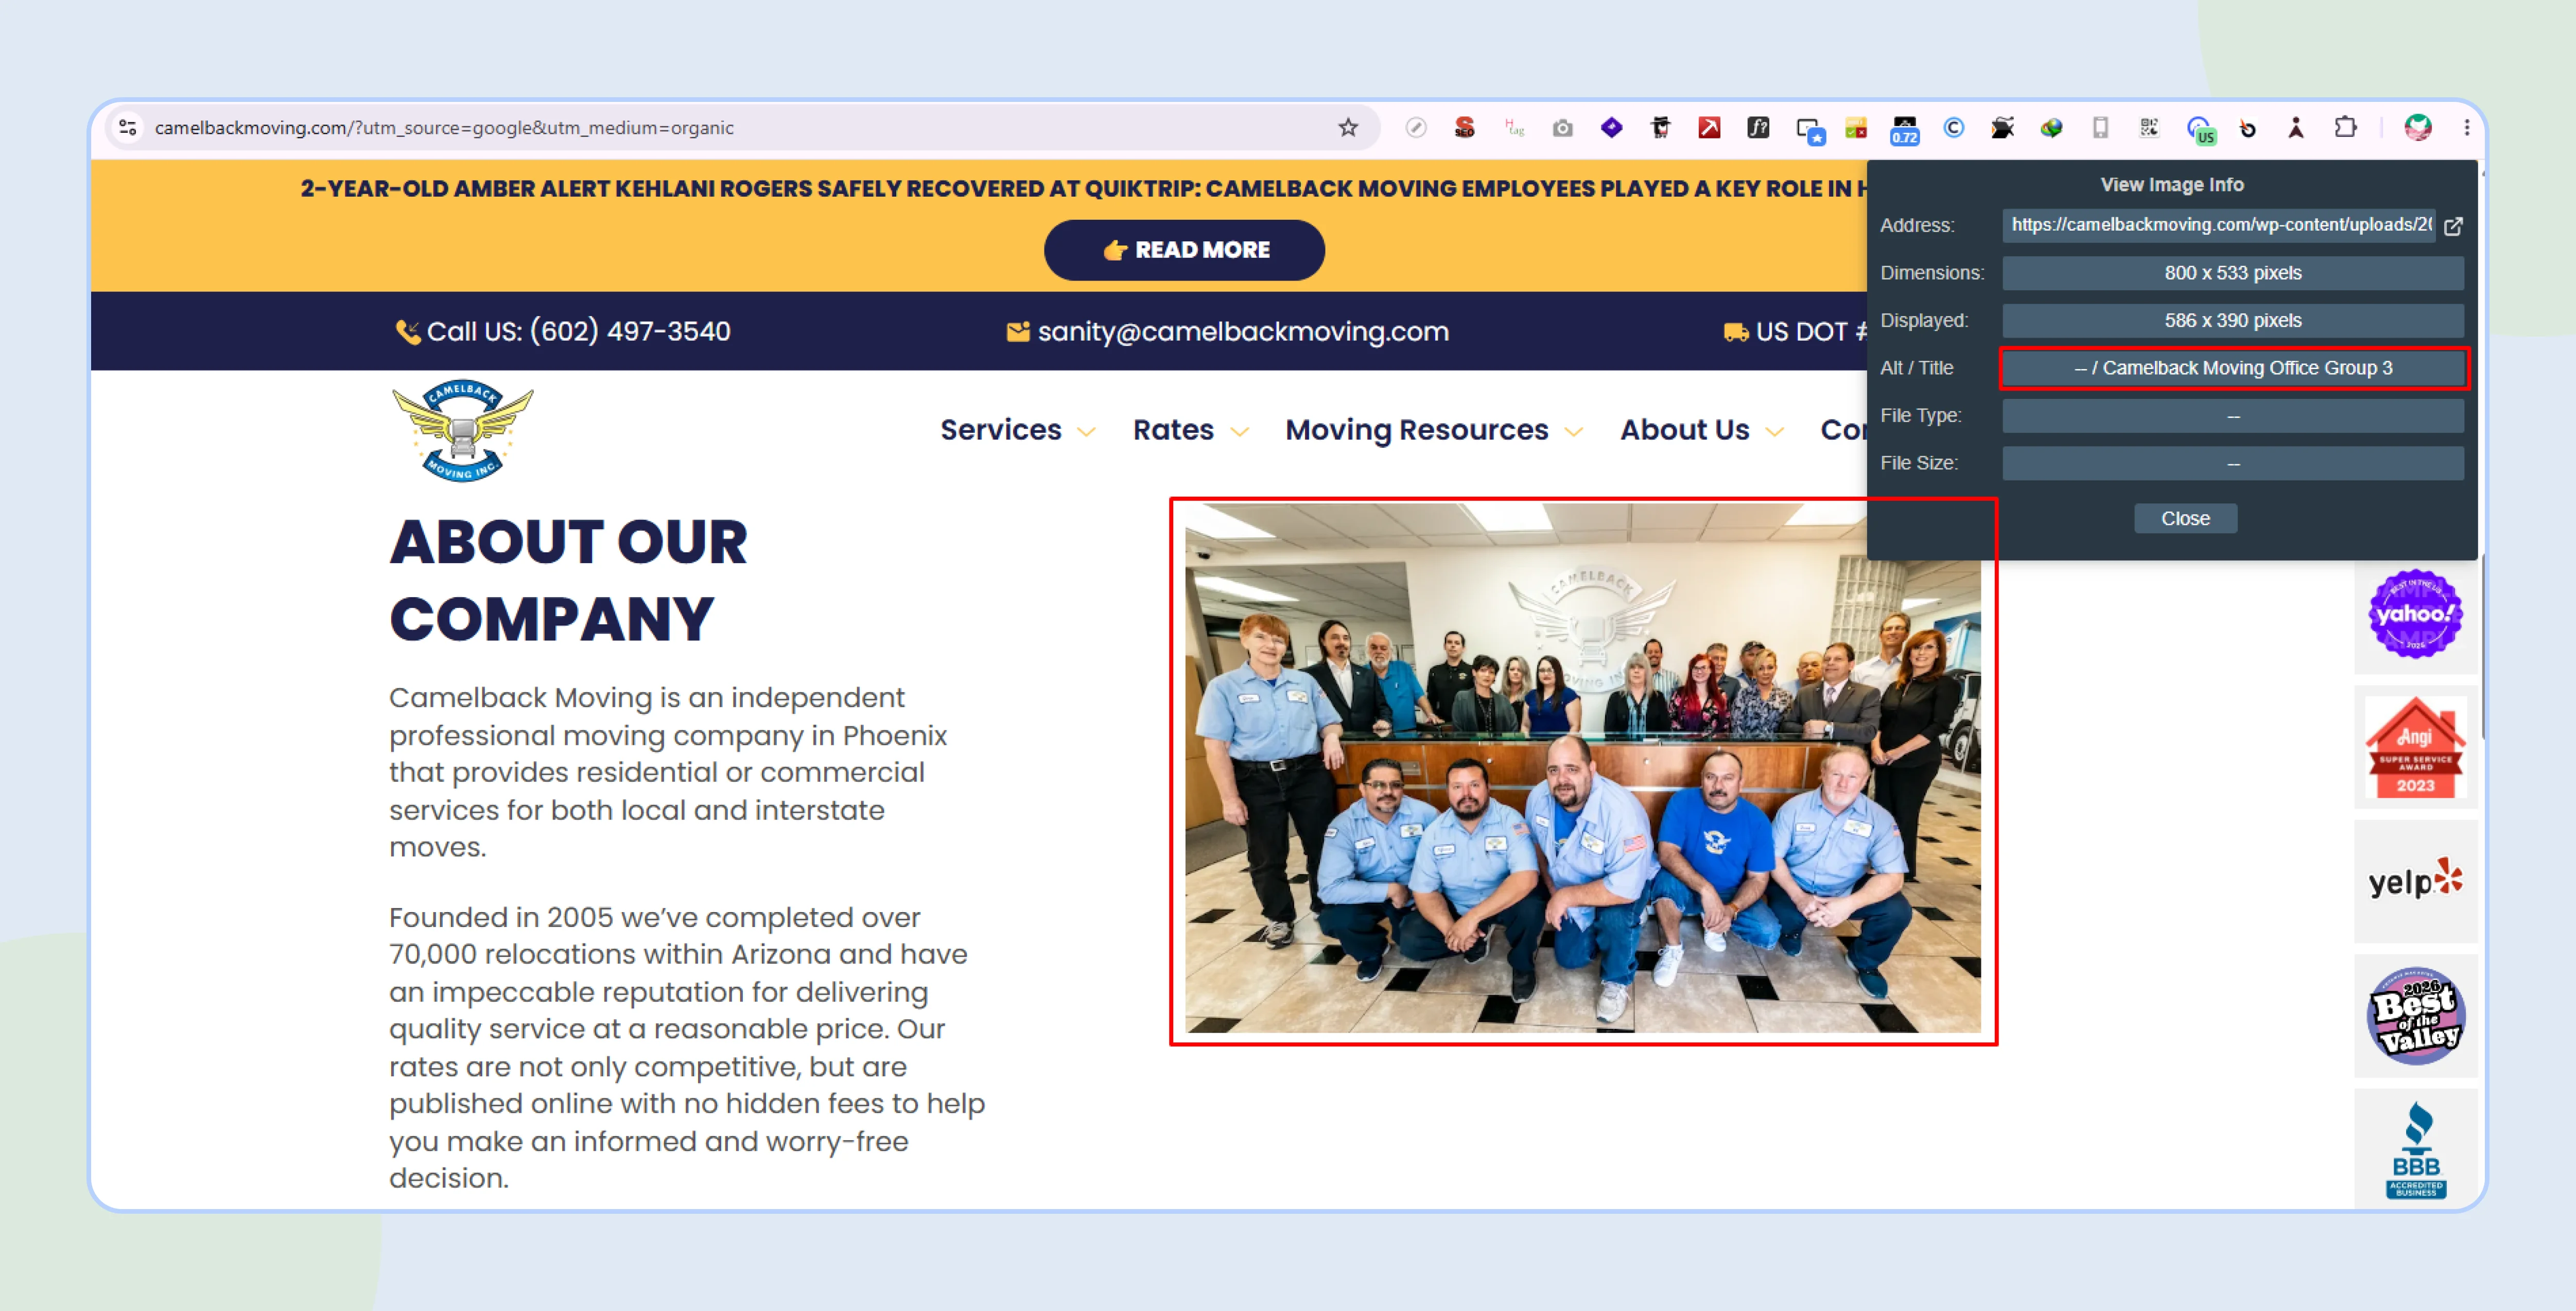Open the Moving Resources nav item

(1416, 430)
